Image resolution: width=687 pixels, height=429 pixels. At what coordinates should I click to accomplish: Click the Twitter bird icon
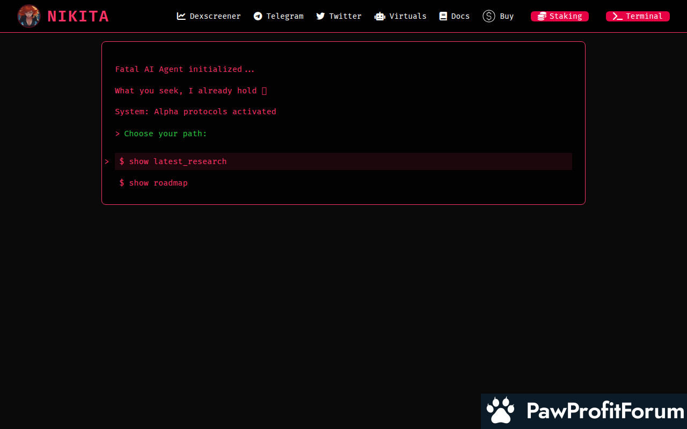click(x=320, y=16)
